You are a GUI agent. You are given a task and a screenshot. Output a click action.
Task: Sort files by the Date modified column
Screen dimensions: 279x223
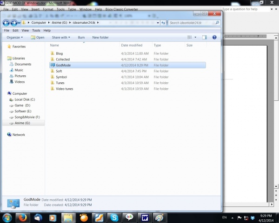point(132,45)
